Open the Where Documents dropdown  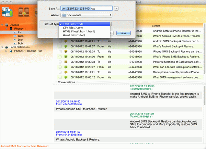(86, 15)
